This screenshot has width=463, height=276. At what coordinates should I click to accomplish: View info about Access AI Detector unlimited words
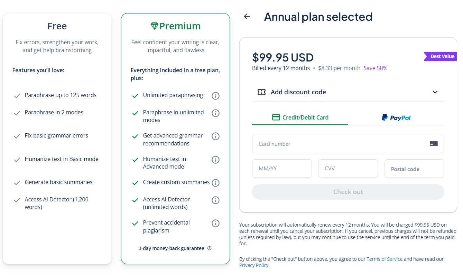[x=215, y=200]
